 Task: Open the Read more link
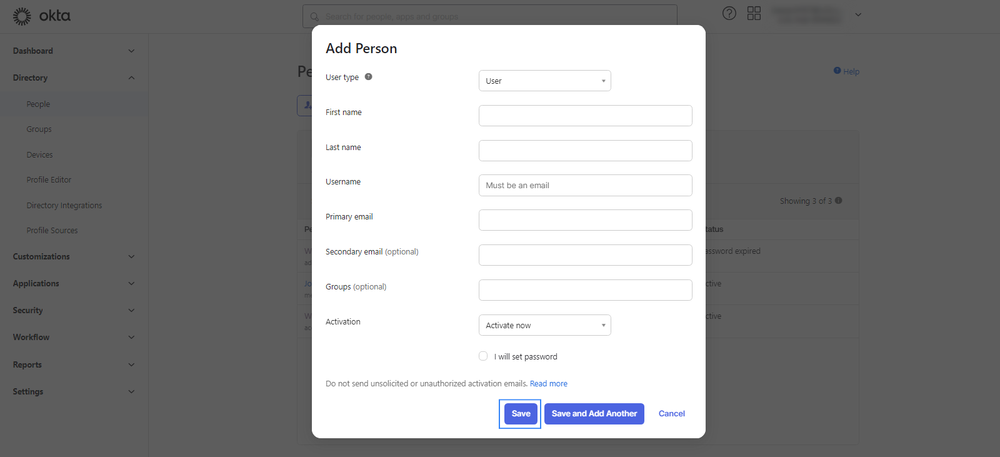(549, 384)
